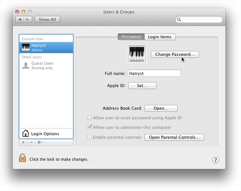
Task: Go back with the left arrow button
Action: pyautogui.click(x=20, y=20)
